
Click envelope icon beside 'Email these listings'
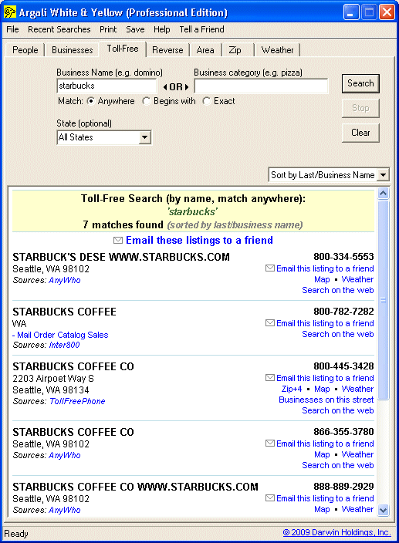[118, 241]
